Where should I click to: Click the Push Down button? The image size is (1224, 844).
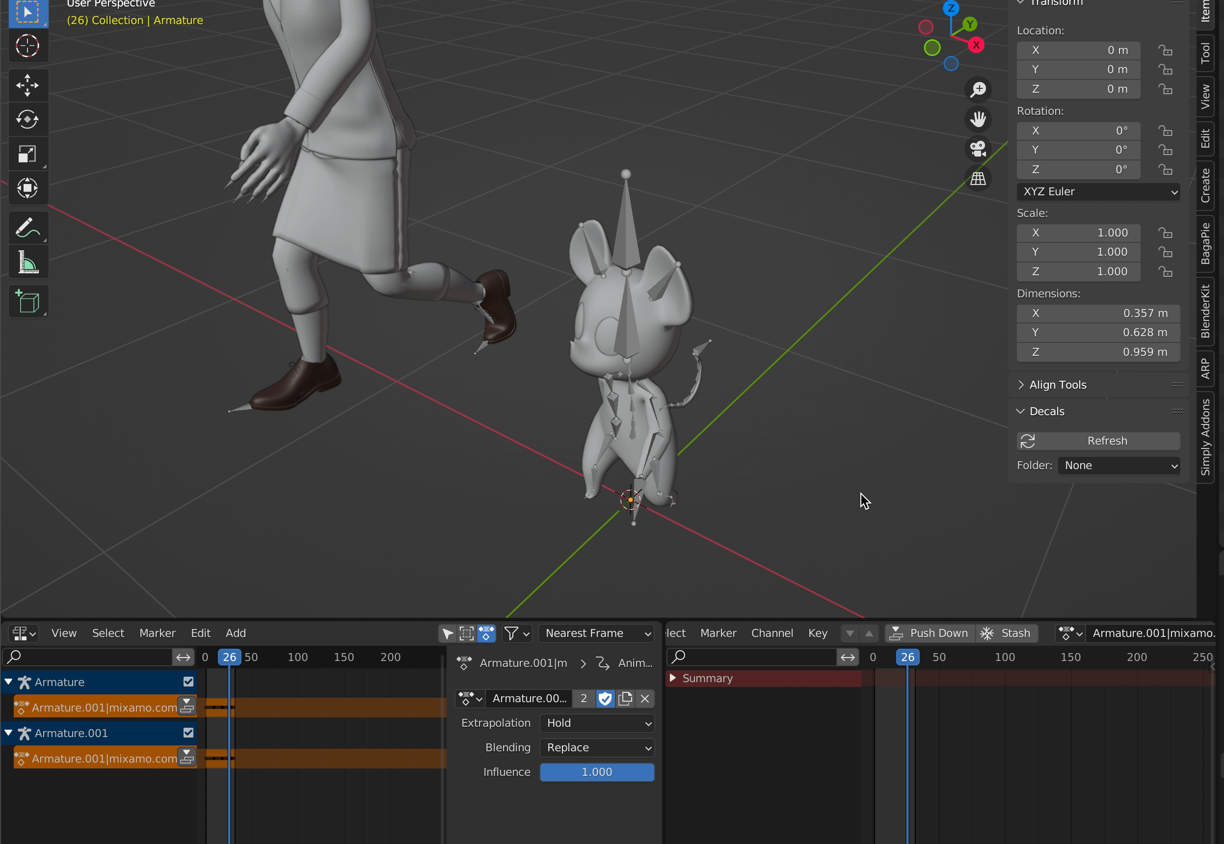(x=930, y=633)
